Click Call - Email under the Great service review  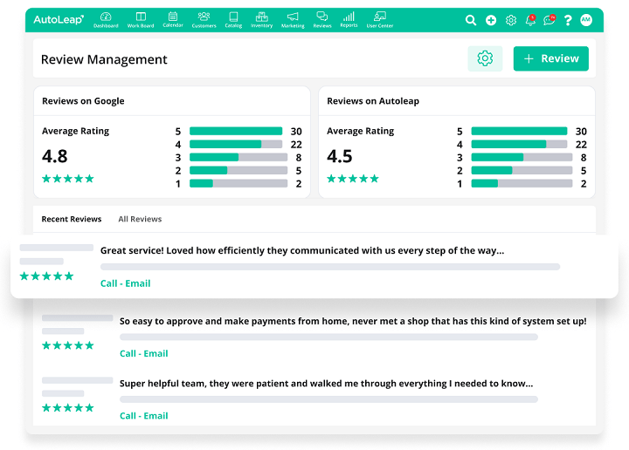pos(125,283)
